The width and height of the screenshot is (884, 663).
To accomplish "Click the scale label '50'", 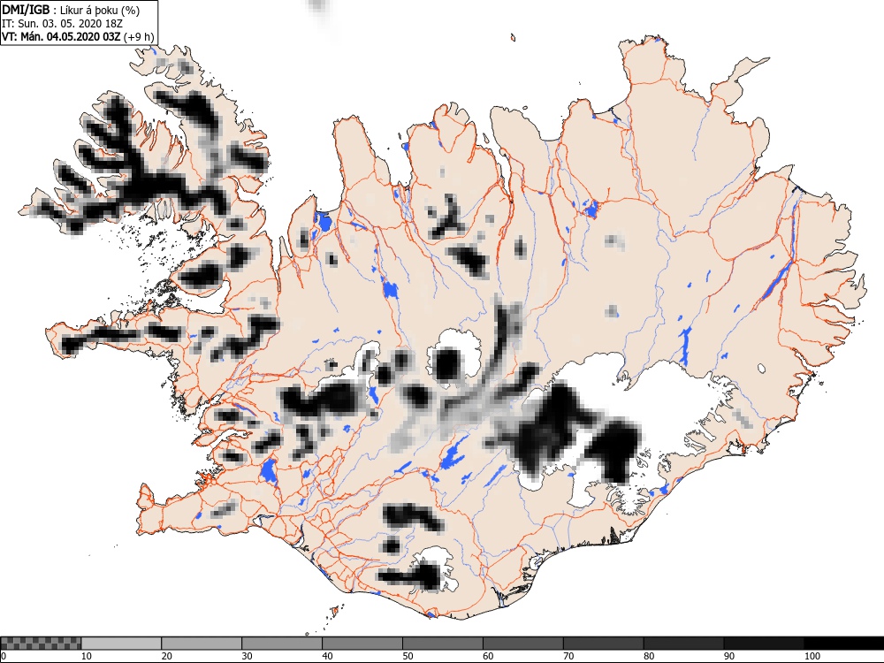I will 408,656.
